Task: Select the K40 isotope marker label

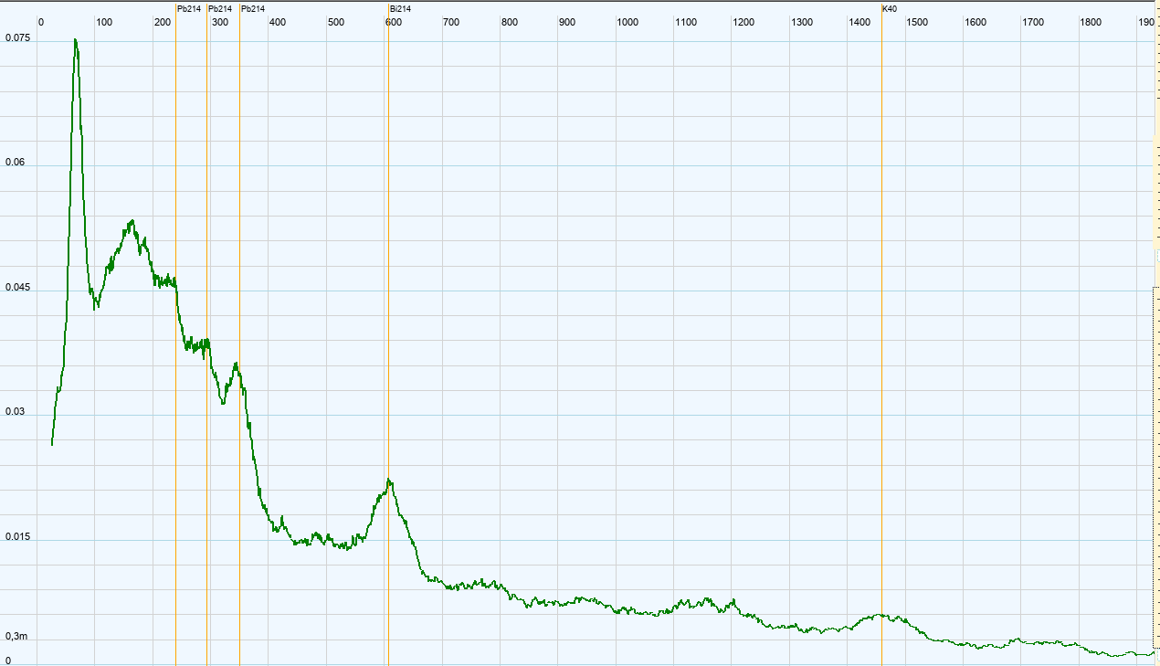Action: (890, 8)
